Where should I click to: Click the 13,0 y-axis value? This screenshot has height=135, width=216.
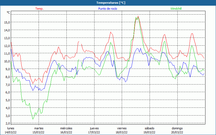[7, 38]
